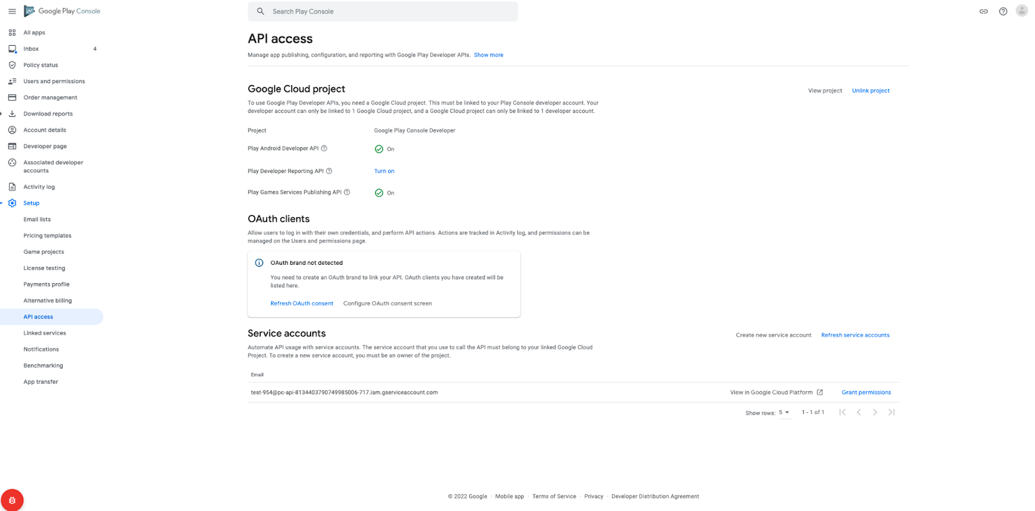Open the hamburger navigation menu
This screenshot has width=1035, height=511.
[12, 11]
